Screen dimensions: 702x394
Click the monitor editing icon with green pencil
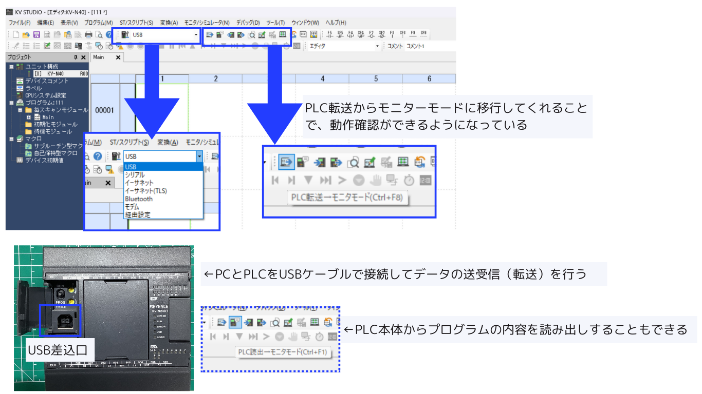pos(262,35)
